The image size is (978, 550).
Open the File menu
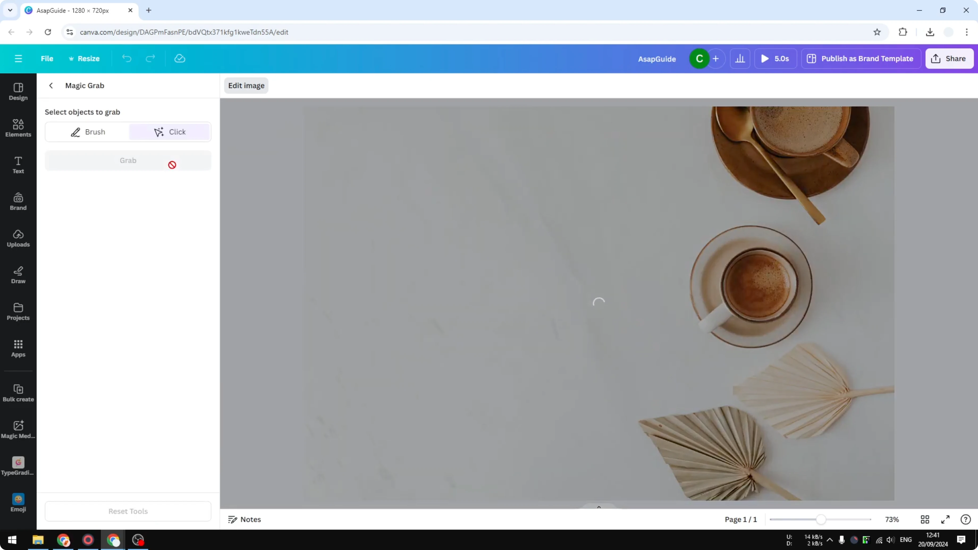(47, 58)
